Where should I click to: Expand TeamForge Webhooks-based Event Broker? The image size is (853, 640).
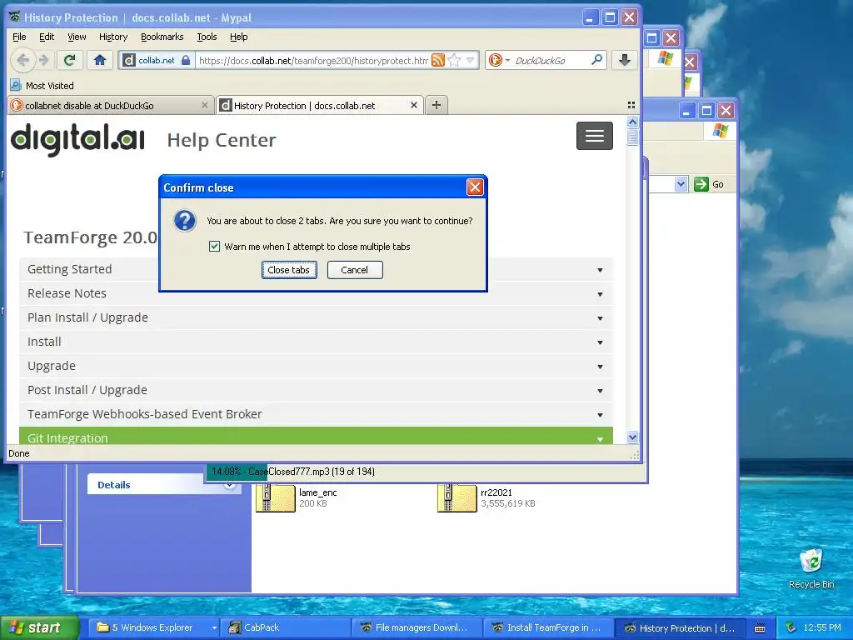(316, 414)
